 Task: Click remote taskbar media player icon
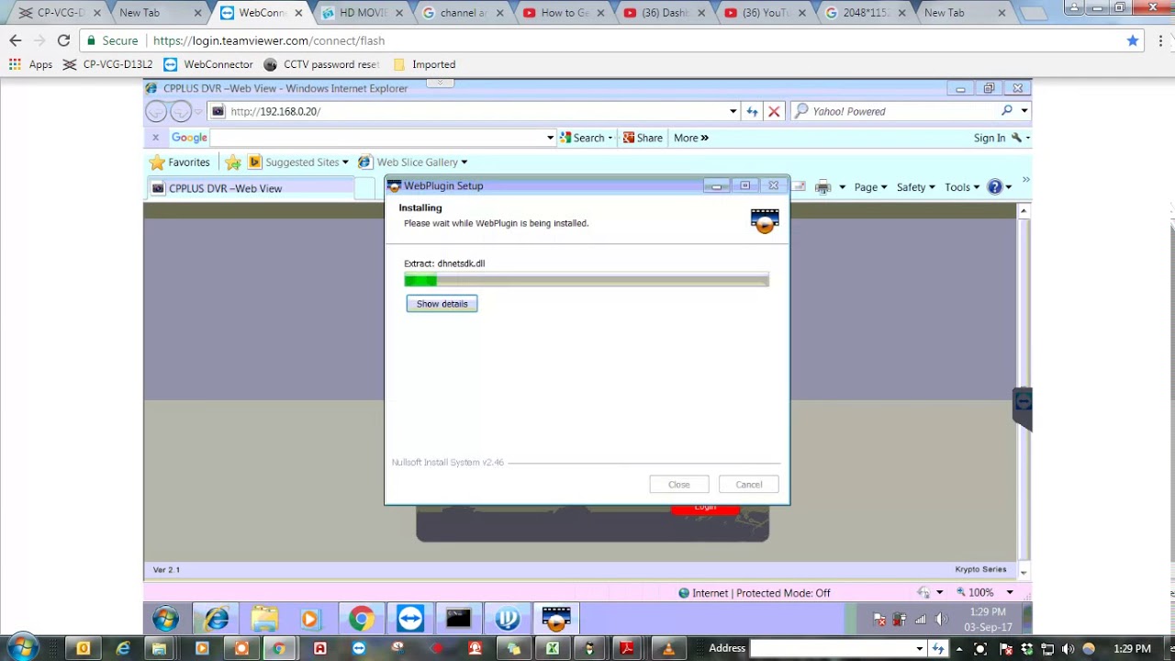click(309, 620)
